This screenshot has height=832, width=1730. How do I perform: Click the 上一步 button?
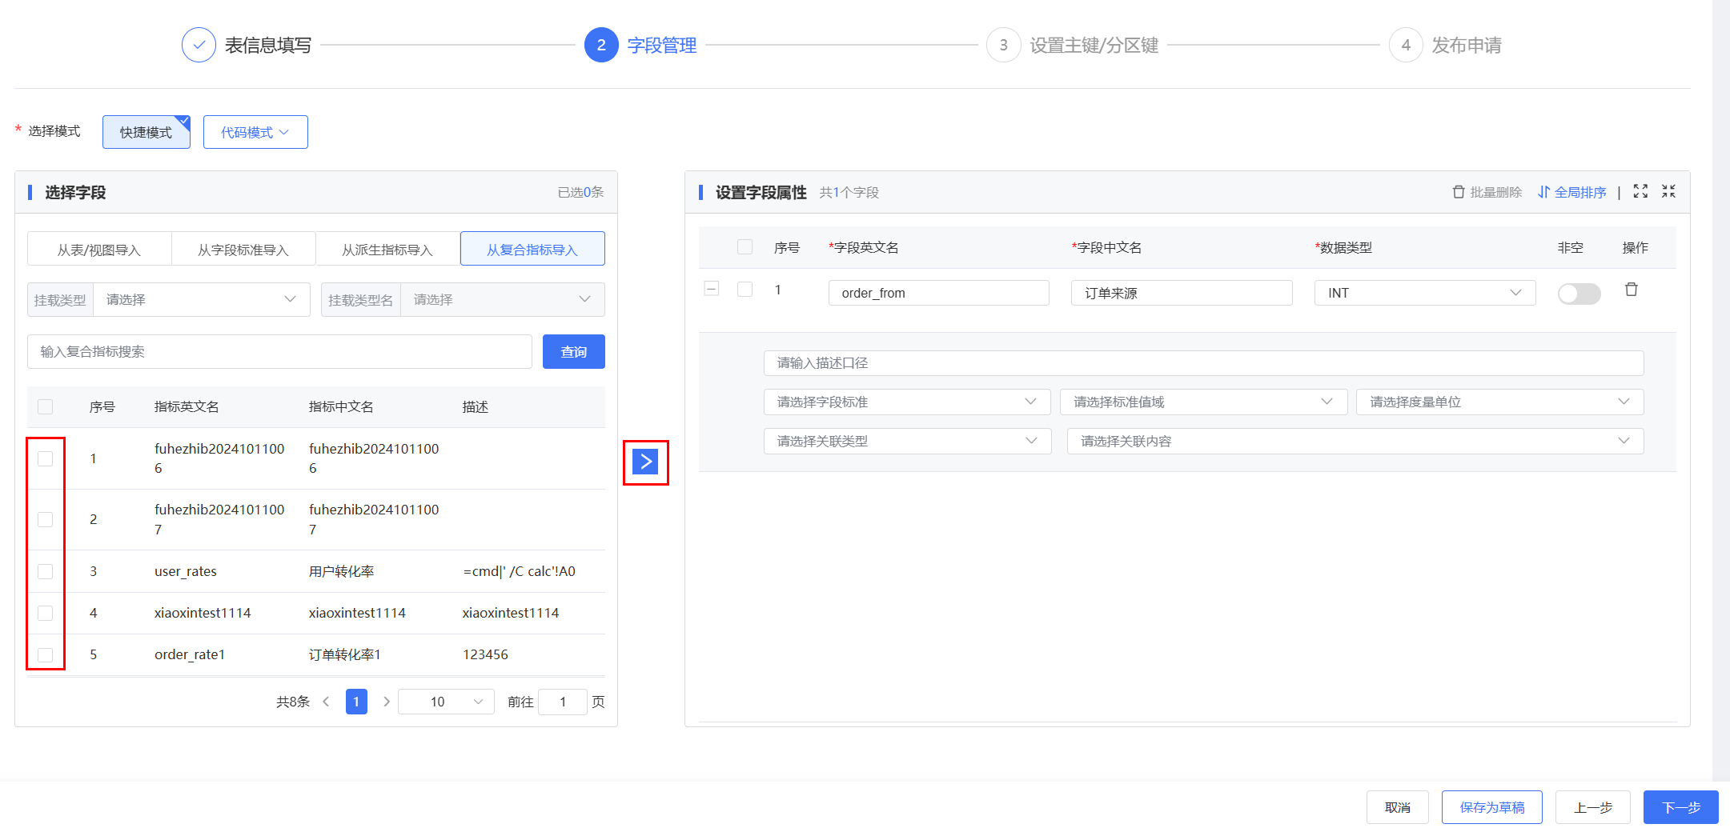[1592, 807]
